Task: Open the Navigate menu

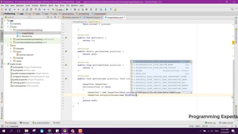Action: point(20,6)
